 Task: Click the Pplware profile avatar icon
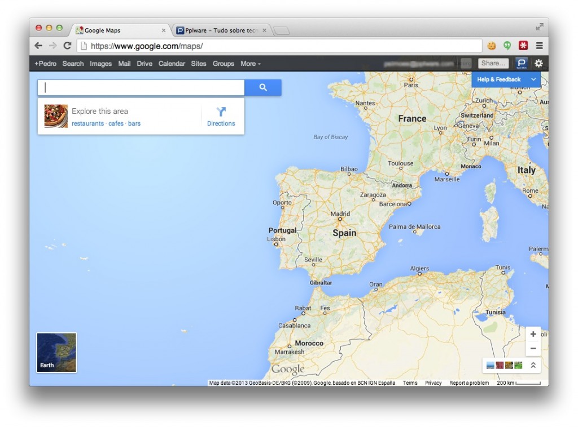tap(521, 63)
